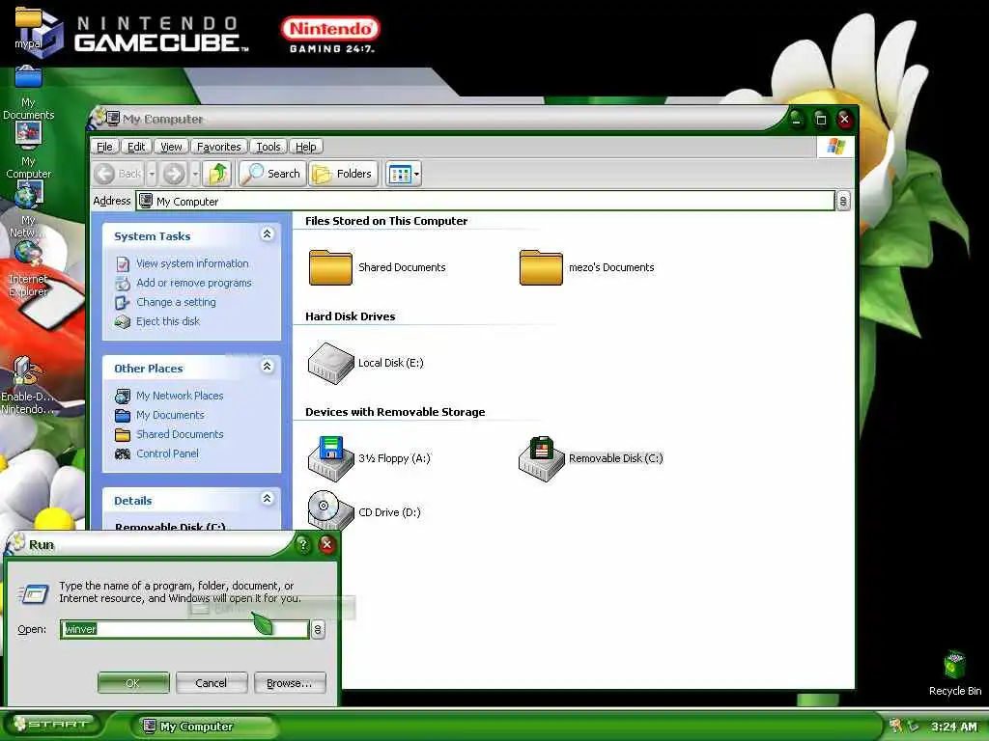Open the Address bar dropdown
This screenshot has height=741, width=989.
[x=842, y=201]
